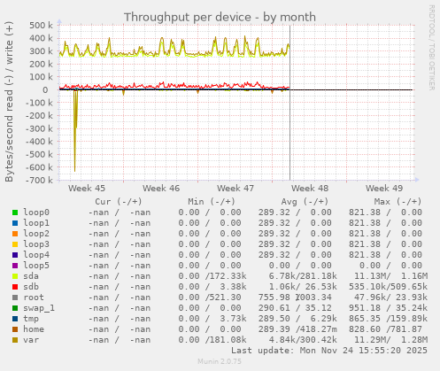
Task: Select the loop5 legend label
Action: [x=36, y=266]
